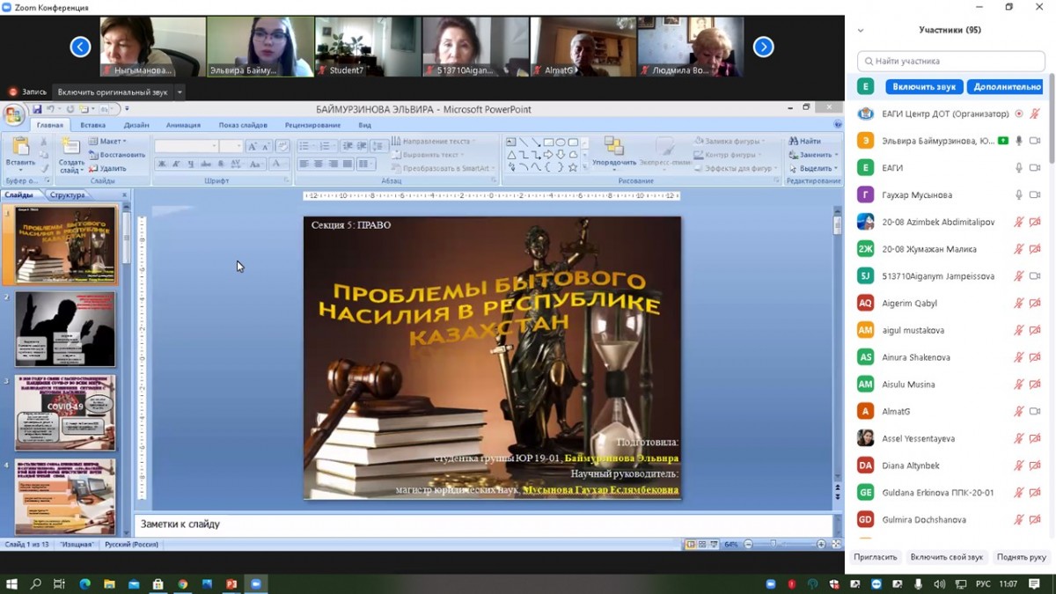1056x594 pixels.
Task: Switch to the Структура pane tab
Action: (68, 195)
